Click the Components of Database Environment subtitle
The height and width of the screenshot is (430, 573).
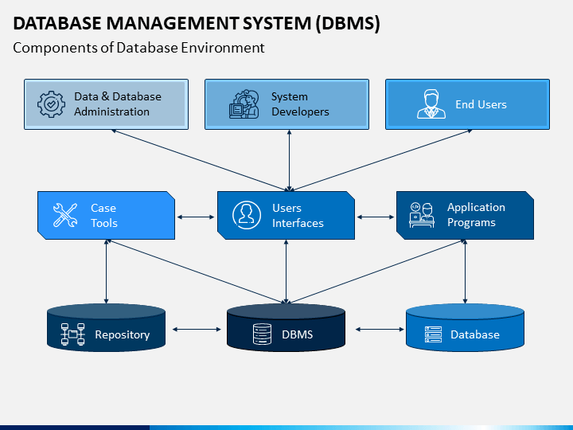[138, 48]
